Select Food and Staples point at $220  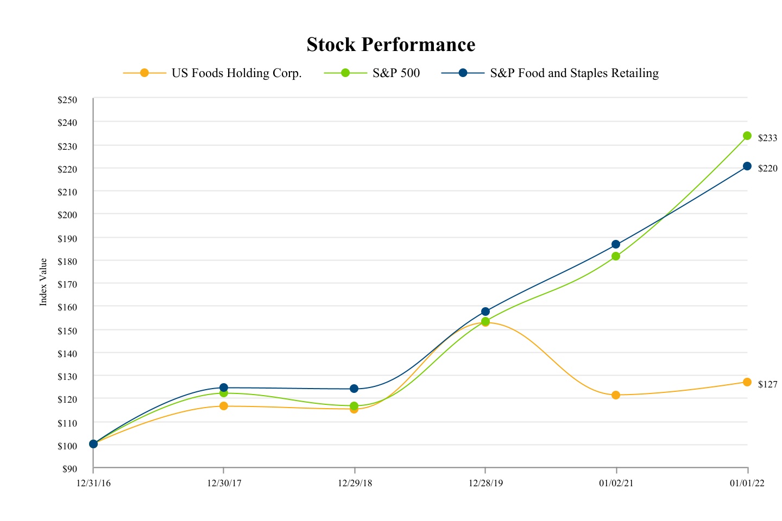coord(747,166)
